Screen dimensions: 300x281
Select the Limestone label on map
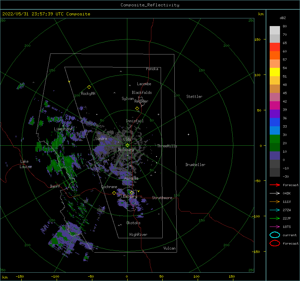point(63,129)
